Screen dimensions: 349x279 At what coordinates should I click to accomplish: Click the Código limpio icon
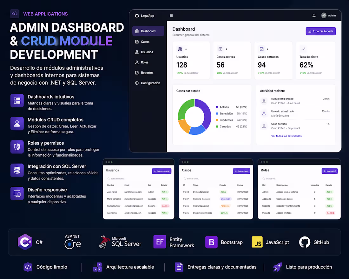click(28, 267)
